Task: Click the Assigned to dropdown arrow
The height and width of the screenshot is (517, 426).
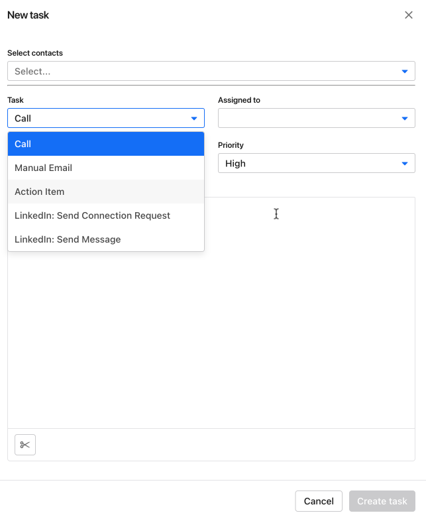Action: coord(404,119)
